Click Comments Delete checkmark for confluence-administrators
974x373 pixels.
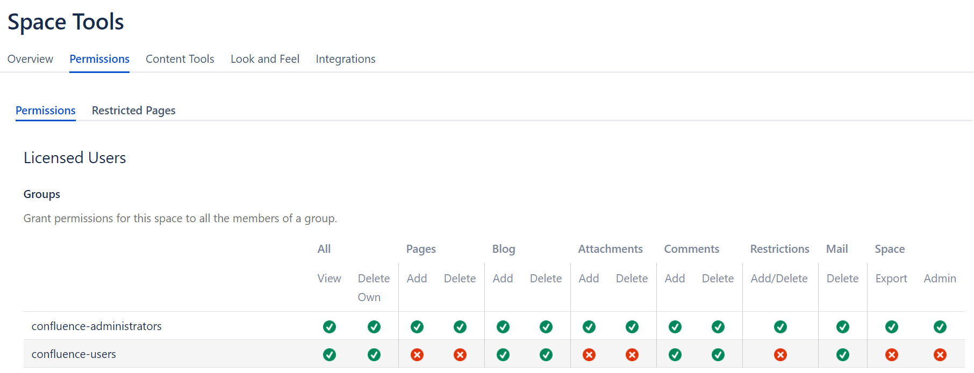[718, 327]
